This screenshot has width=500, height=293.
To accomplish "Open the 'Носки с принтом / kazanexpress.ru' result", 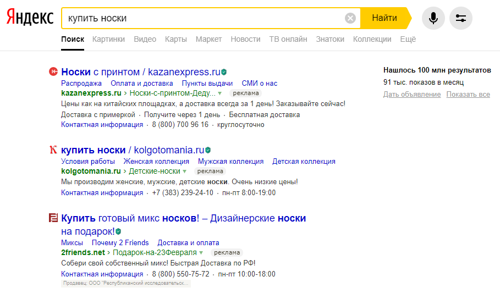I will click(141, 72).
